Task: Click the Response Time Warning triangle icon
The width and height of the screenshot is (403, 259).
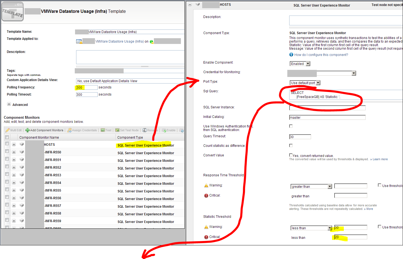Action: (206, 185)
